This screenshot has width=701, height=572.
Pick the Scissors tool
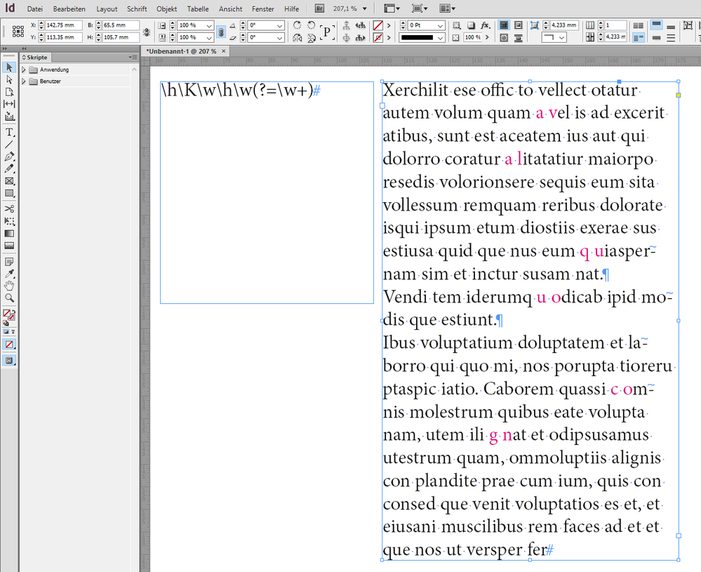point(9,208)
